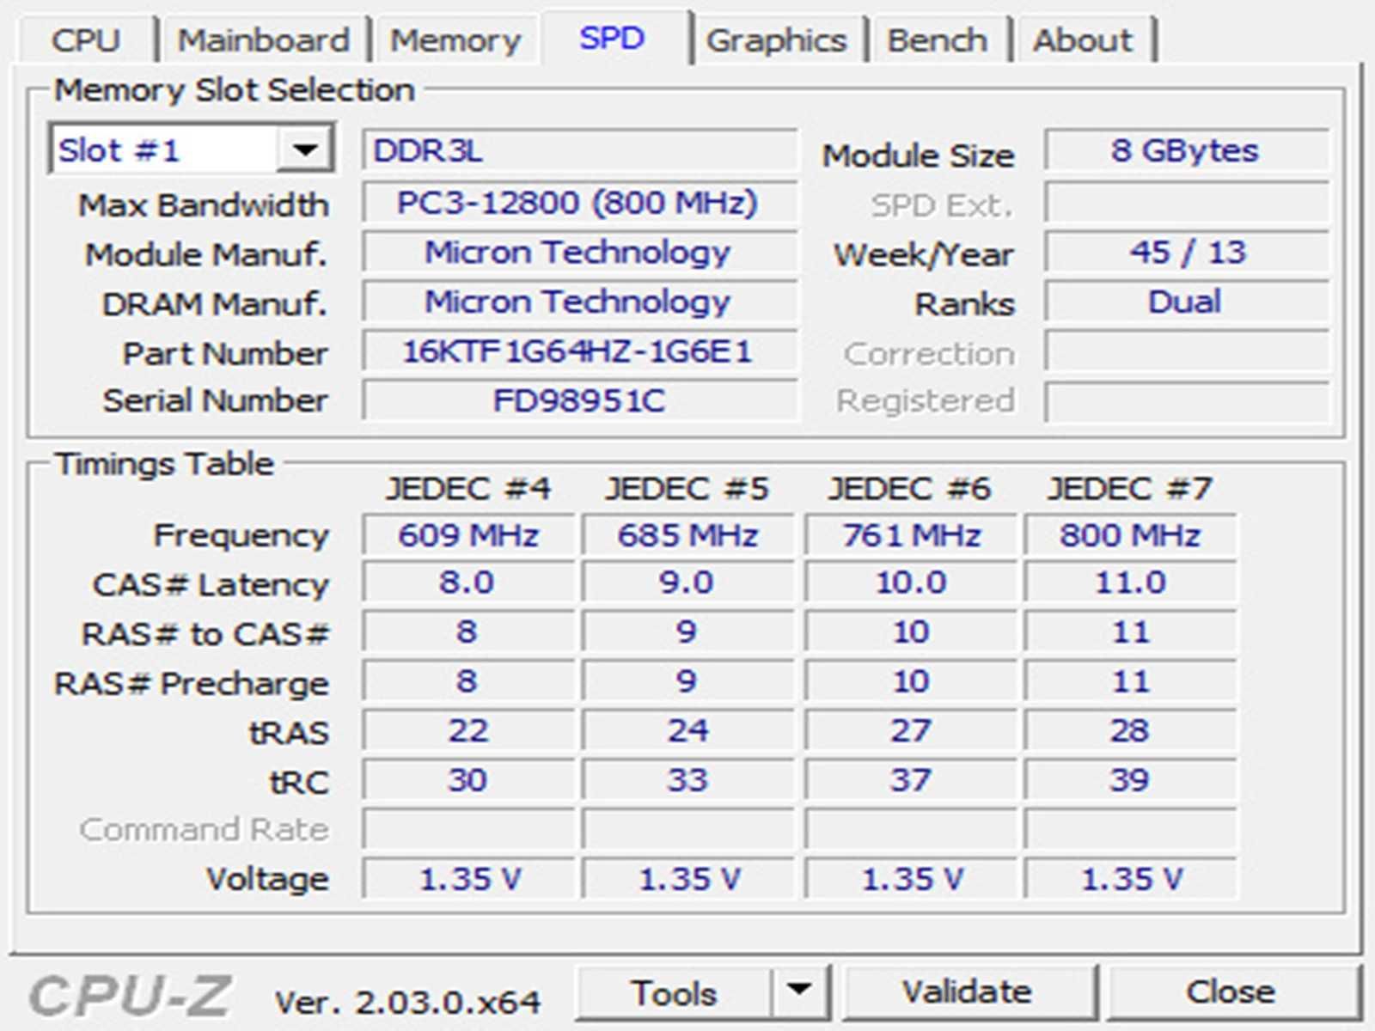
Task: Click the Part Number label
Action: click(225, 354)
